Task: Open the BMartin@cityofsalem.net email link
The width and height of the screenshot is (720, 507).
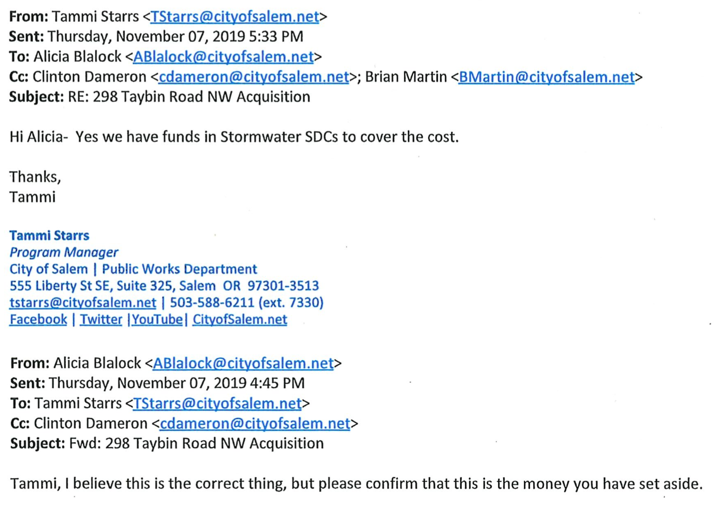Action: click(x=546, y=77)
